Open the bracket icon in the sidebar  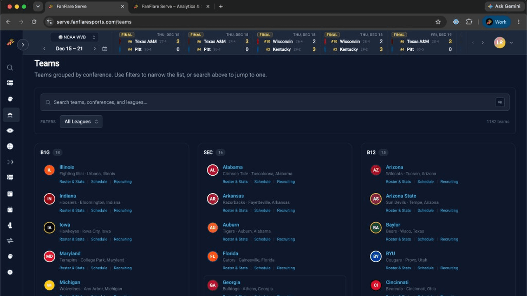pyautogui.click(x=10, y=162)
